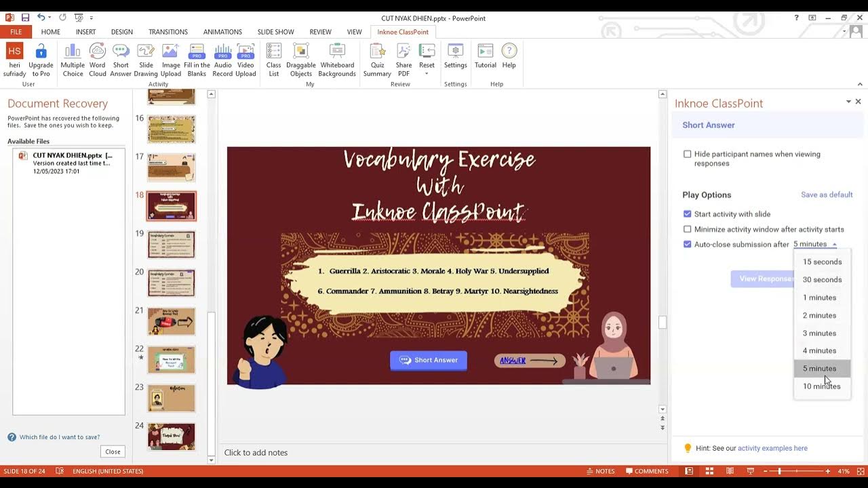Select 15 seconds from the list
868x488 pixels.
tap(822, 262)
